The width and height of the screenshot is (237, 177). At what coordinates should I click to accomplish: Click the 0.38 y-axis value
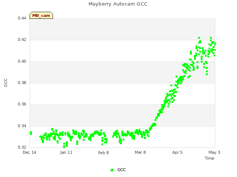click(22, 83)
